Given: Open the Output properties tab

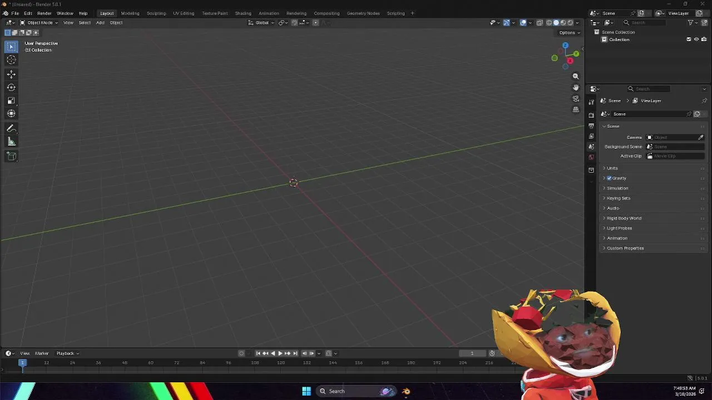Looking at the screenshot, I should (591, 126).
